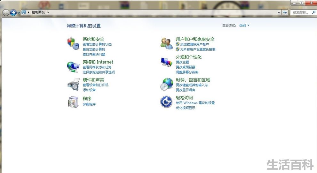Click 添加设备 link
The height and width of the screenshot is (173, 317).
pos(89,90)
